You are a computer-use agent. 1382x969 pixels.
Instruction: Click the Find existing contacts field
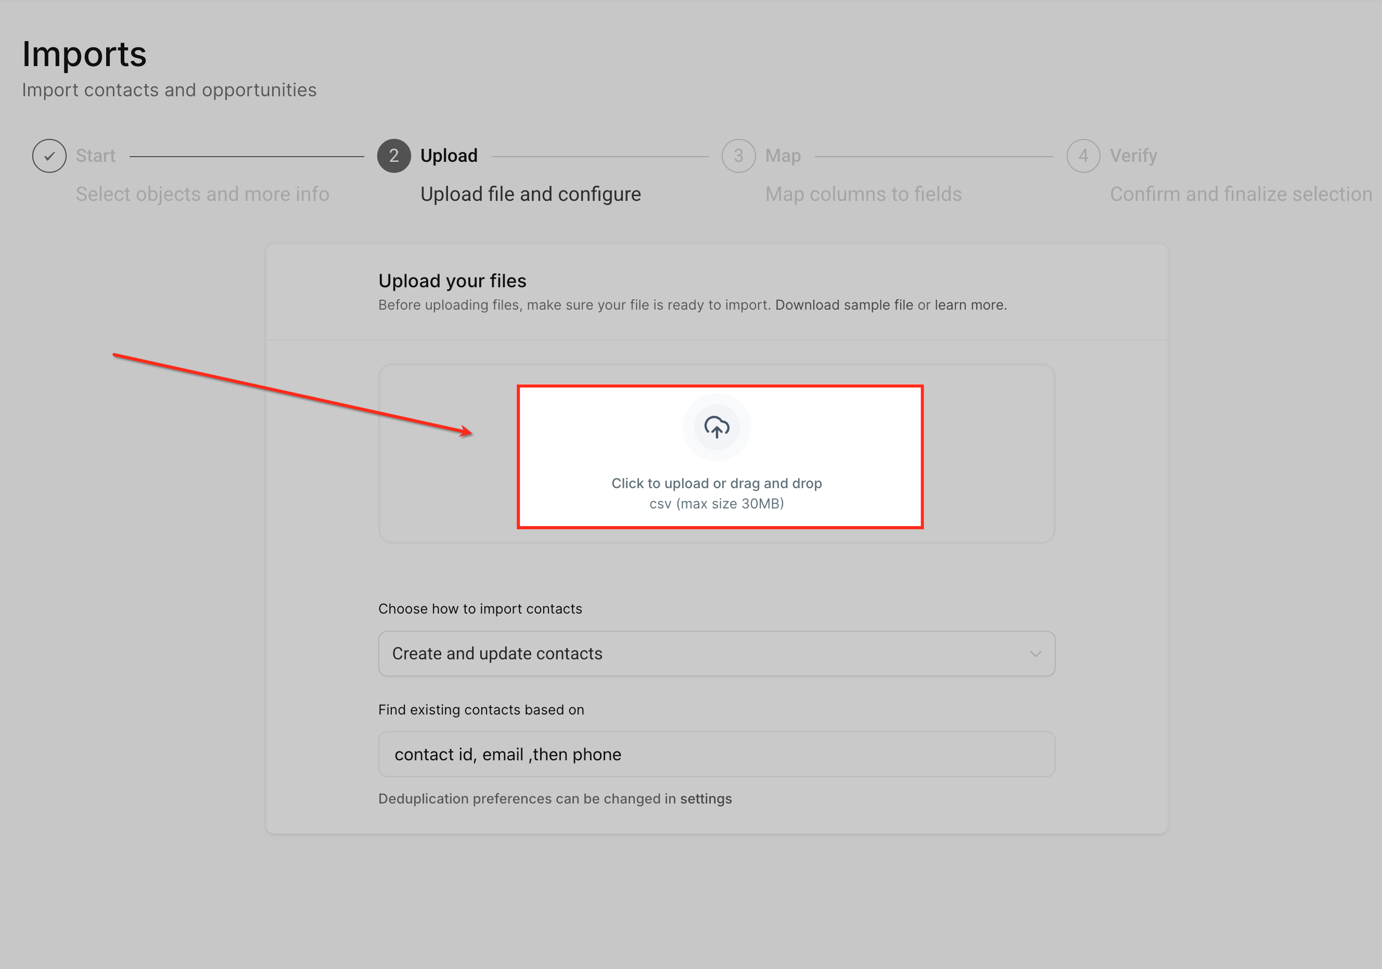click(715, 754)
